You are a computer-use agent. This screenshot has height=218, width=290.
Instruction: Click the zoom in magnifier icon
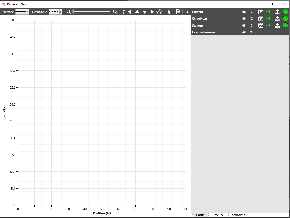pyautogui.click(x=115, y=12)
